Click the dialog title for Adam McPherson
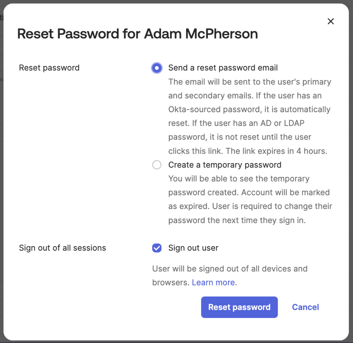This screenshot has width=353, height=343. click(137, 34)
